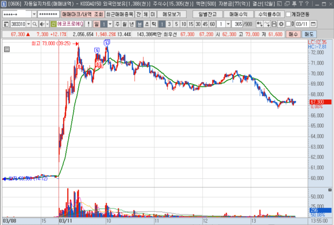
Task: Select the 30 minute interval
Action: 198,24
